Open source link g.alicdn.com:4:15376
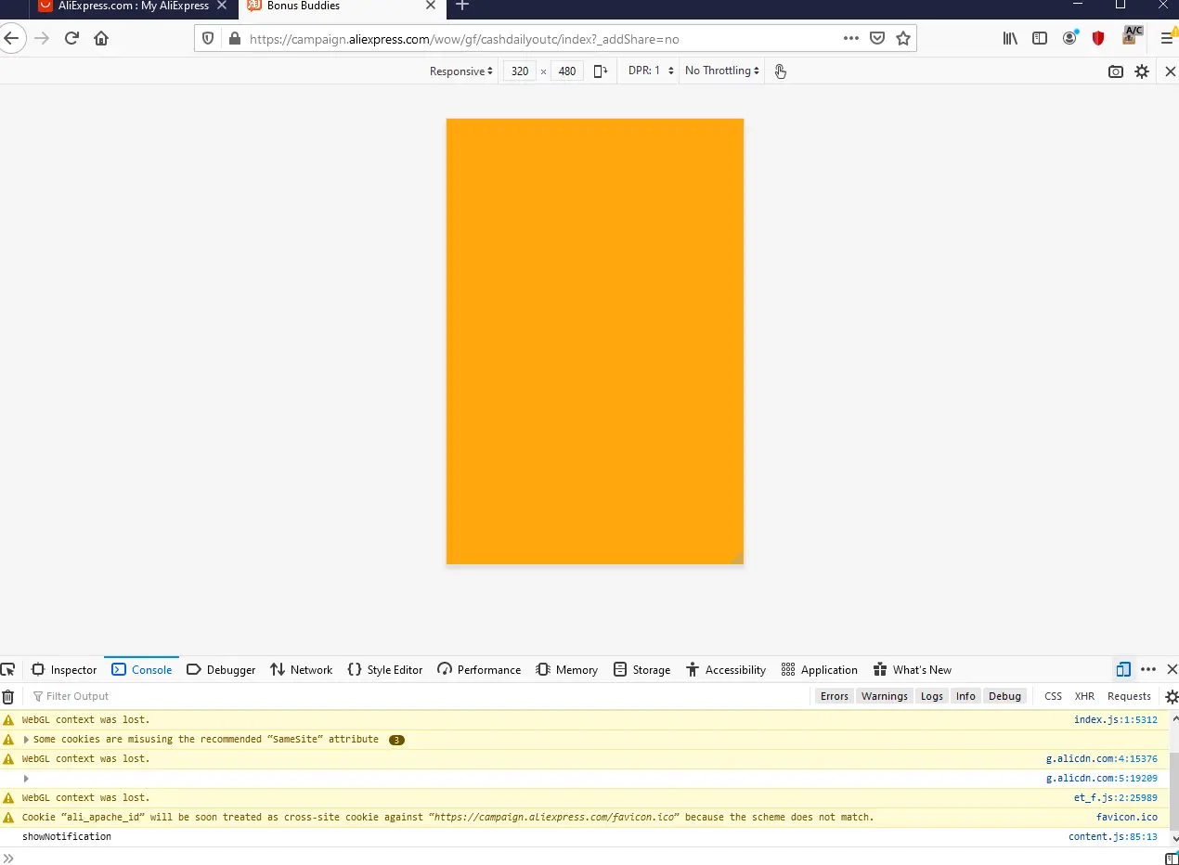1179x865 pixels. (x=1101, y=759)
